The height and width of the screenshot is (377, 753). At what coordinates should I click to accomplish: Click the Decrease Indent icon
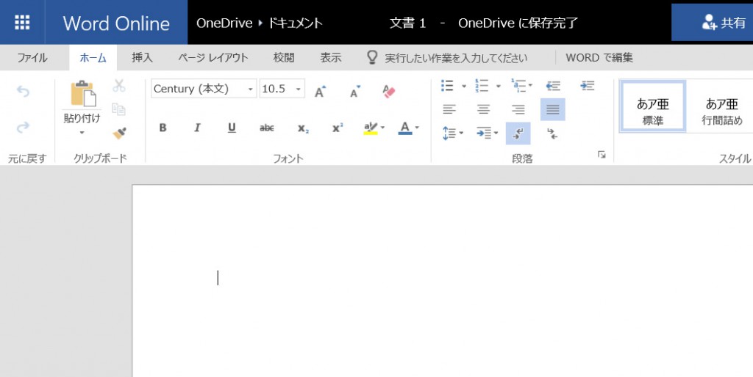(554, 86)
